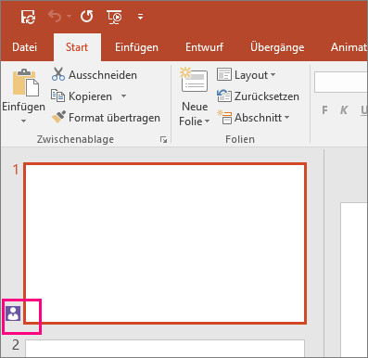Click Format übertragen label
Viewport: 368px width, 358px height.
[114, 118]
